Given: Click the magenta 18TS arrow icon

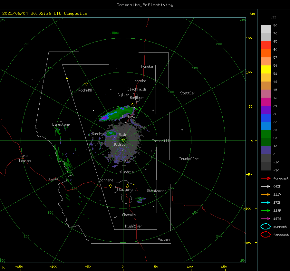Looking at the screenshot, I should tap(266, 219).
